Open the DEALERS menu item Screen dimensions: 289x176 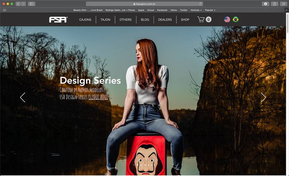(165, 20)
